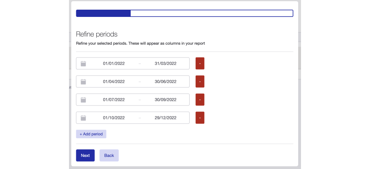Viewport: 370px width, 169px height.
Task: Edit start date 01/01/2022
Action: (x=114, y=64)
